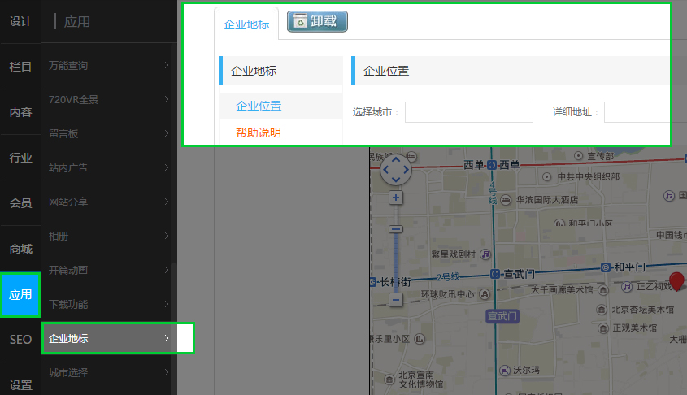This screenshot has width=687, height=395.
Task: Click the 华滨国际大酒店 hotel icon
Action: click(x=506, y=199)
